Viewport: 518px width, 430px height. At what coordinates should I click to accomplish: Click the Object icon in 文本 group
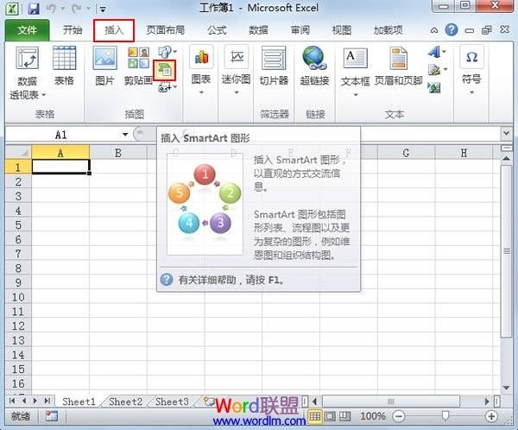[x=434, y=87]
